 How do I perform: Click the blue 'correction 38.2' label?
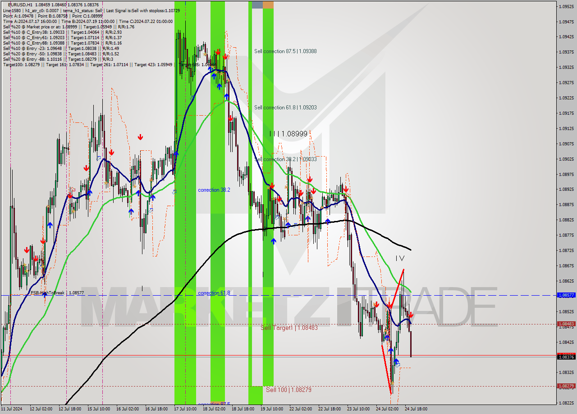pos(214,190)
